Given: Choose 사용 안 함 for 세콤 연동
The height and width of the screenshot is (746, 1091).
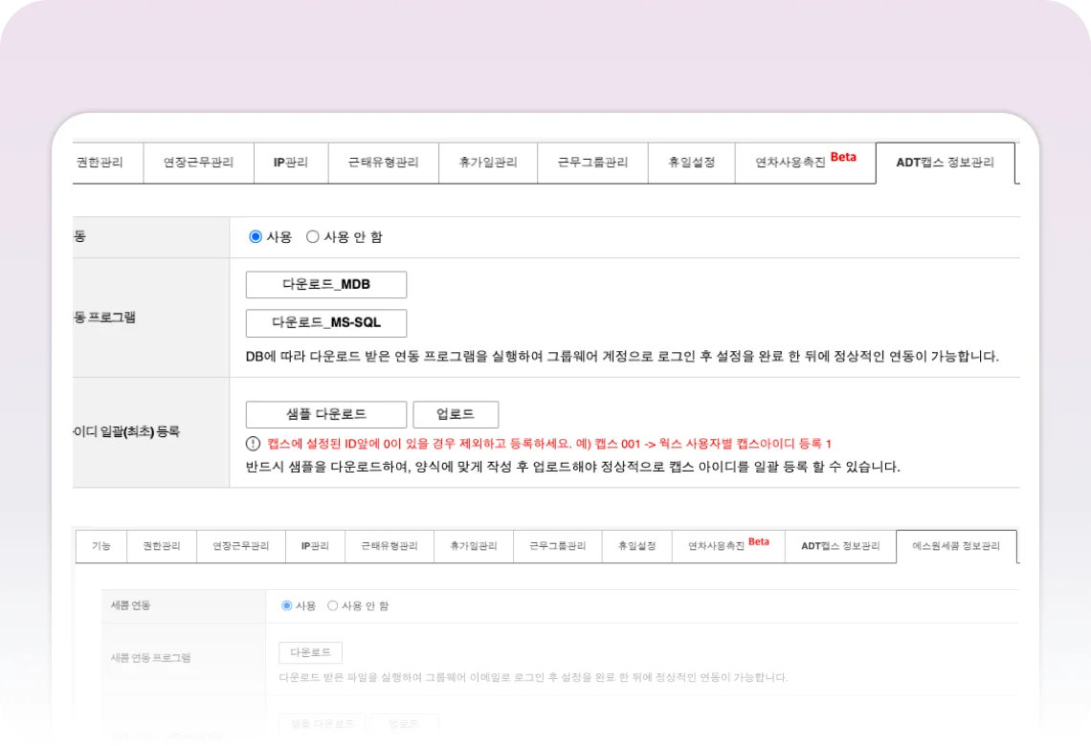Looking at the screenshot, I should tap(333, 605).
